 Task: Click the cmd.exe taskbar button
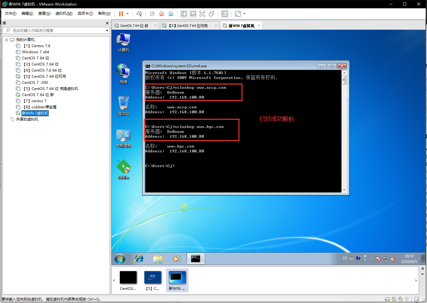[x=196, y=259]
